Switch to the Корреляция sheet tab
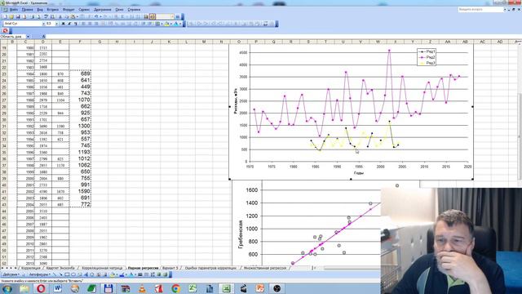The image size is (522, 294). tap(31, 268)
